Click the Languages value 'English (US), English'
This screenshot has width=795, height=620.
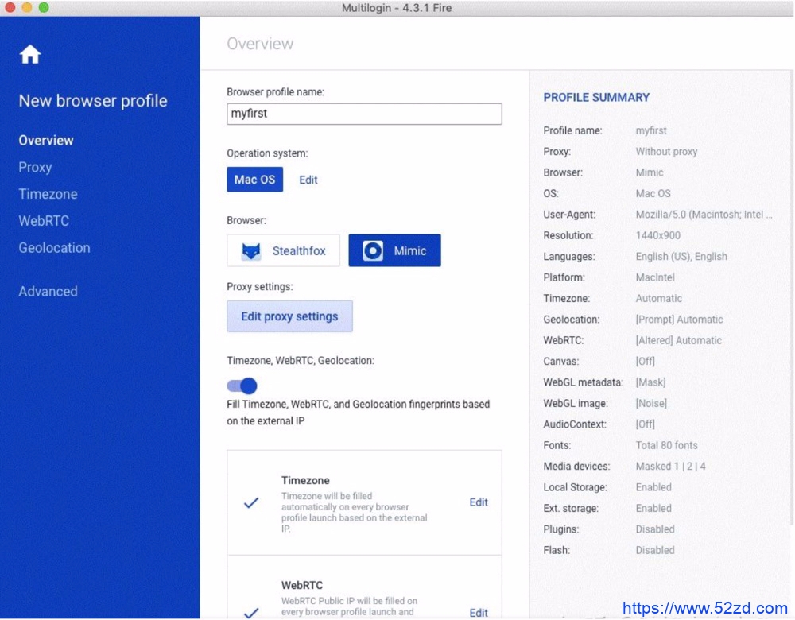click(x=681, y=257)
